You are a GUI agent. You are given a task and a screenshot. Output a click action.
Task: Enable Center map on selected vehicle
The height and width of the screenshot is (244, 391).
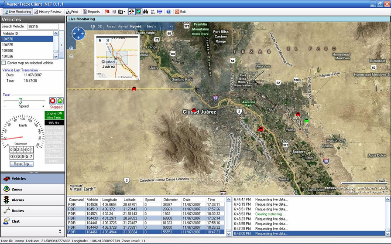pyautogui.click(x=4, y=63)
